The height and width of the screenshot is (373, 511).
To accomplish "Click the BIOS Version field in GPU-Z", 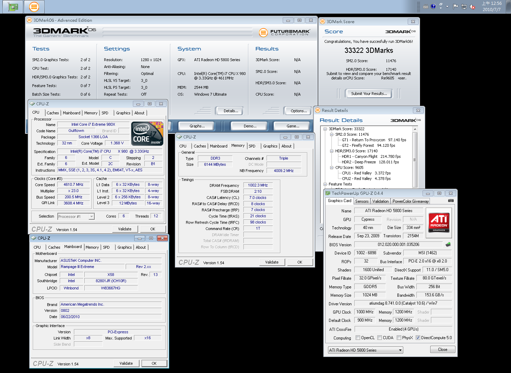I will click(x=398, y=245).
